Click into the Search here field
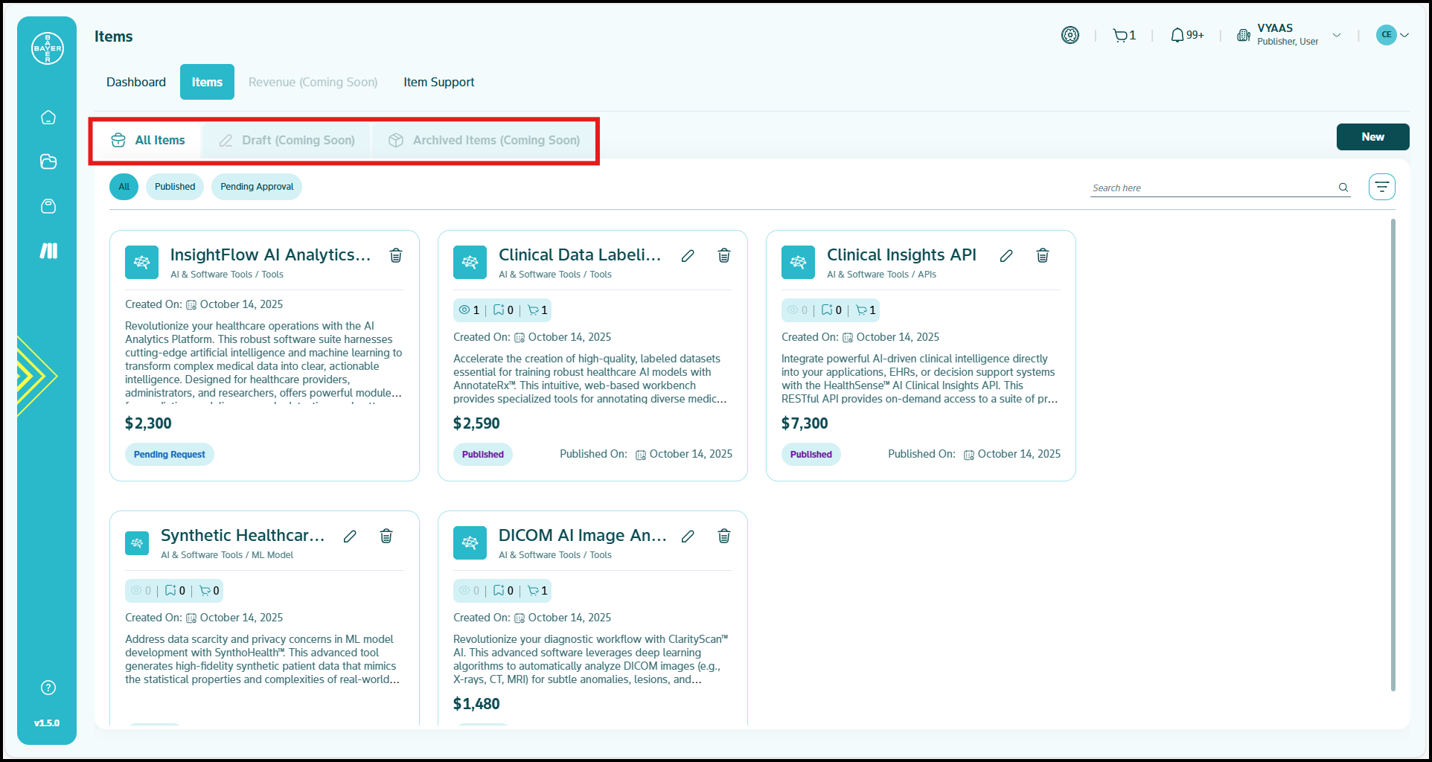Image resolution: width=1432 pixels, height=762 pixels. point(1212,188)
